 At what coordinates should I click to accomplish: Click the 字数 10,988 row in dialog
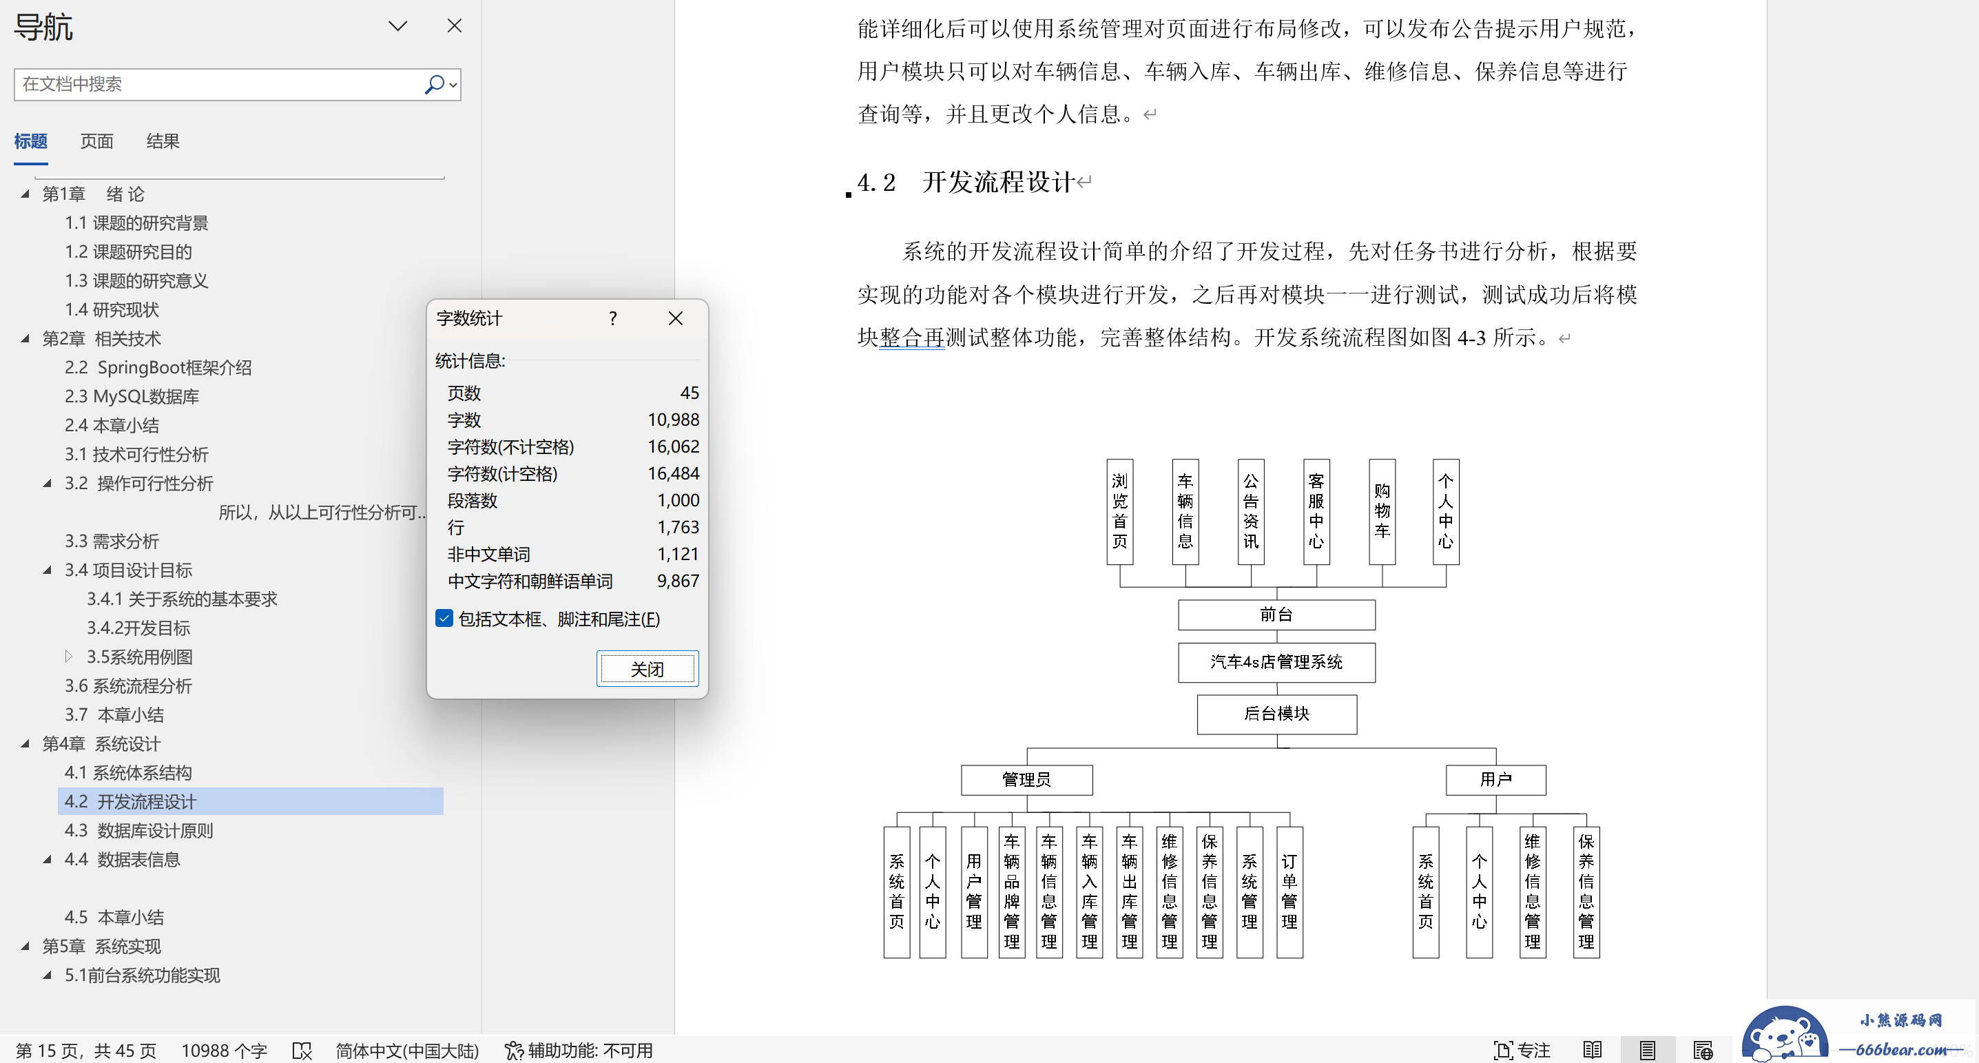(572, 420)
